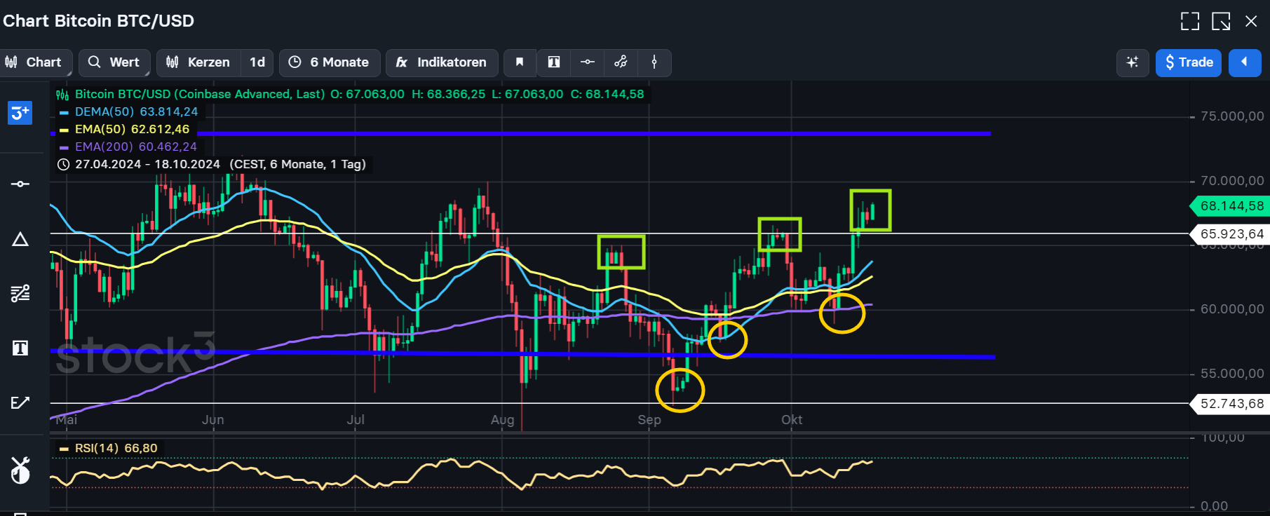Click the 65.923,64 price level marker
Screen dimensions: 1270x516
click(1231, 234)
